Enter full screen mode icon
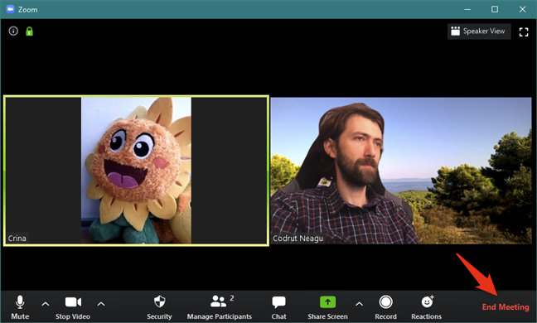Screen dimensions: 537x323 pos(524,32)
